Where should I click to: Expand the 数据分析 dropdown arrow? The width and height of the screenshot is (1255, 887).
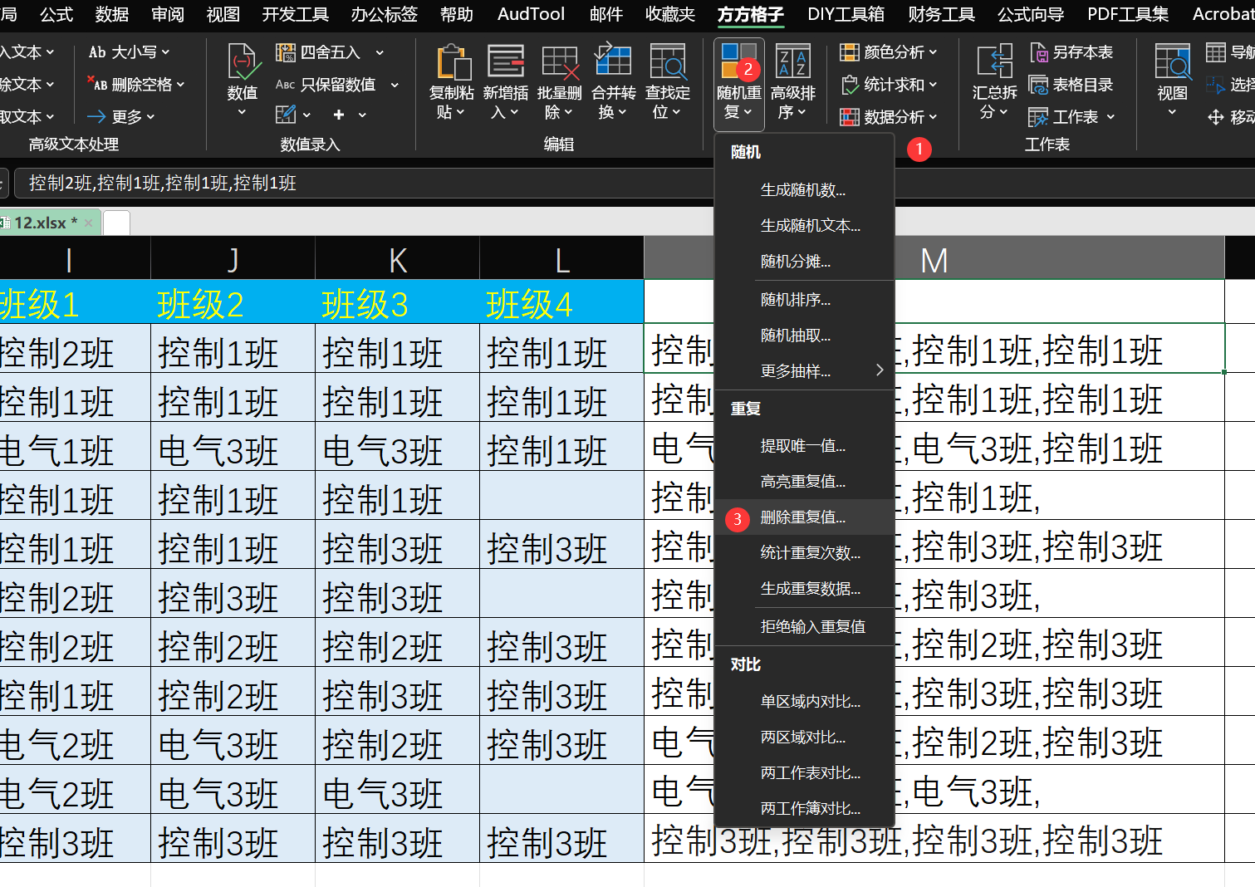[x=933, y=117]
